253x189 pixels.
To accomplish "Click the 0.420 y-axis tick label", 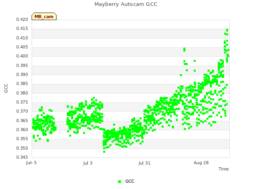I will click(22, 20).
